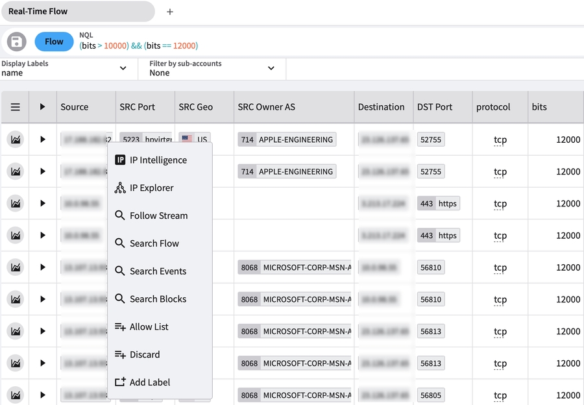
Task: Expand all rows using header arrow
Action: 43,107
